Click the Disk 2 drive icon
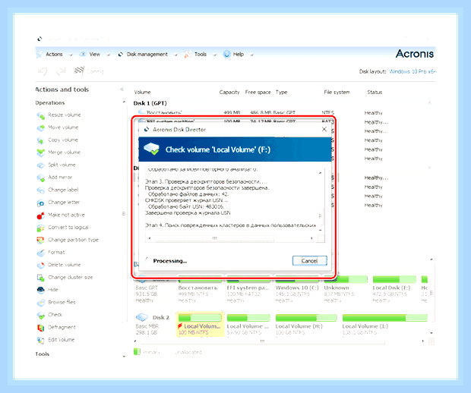 (x=141, y=317)
